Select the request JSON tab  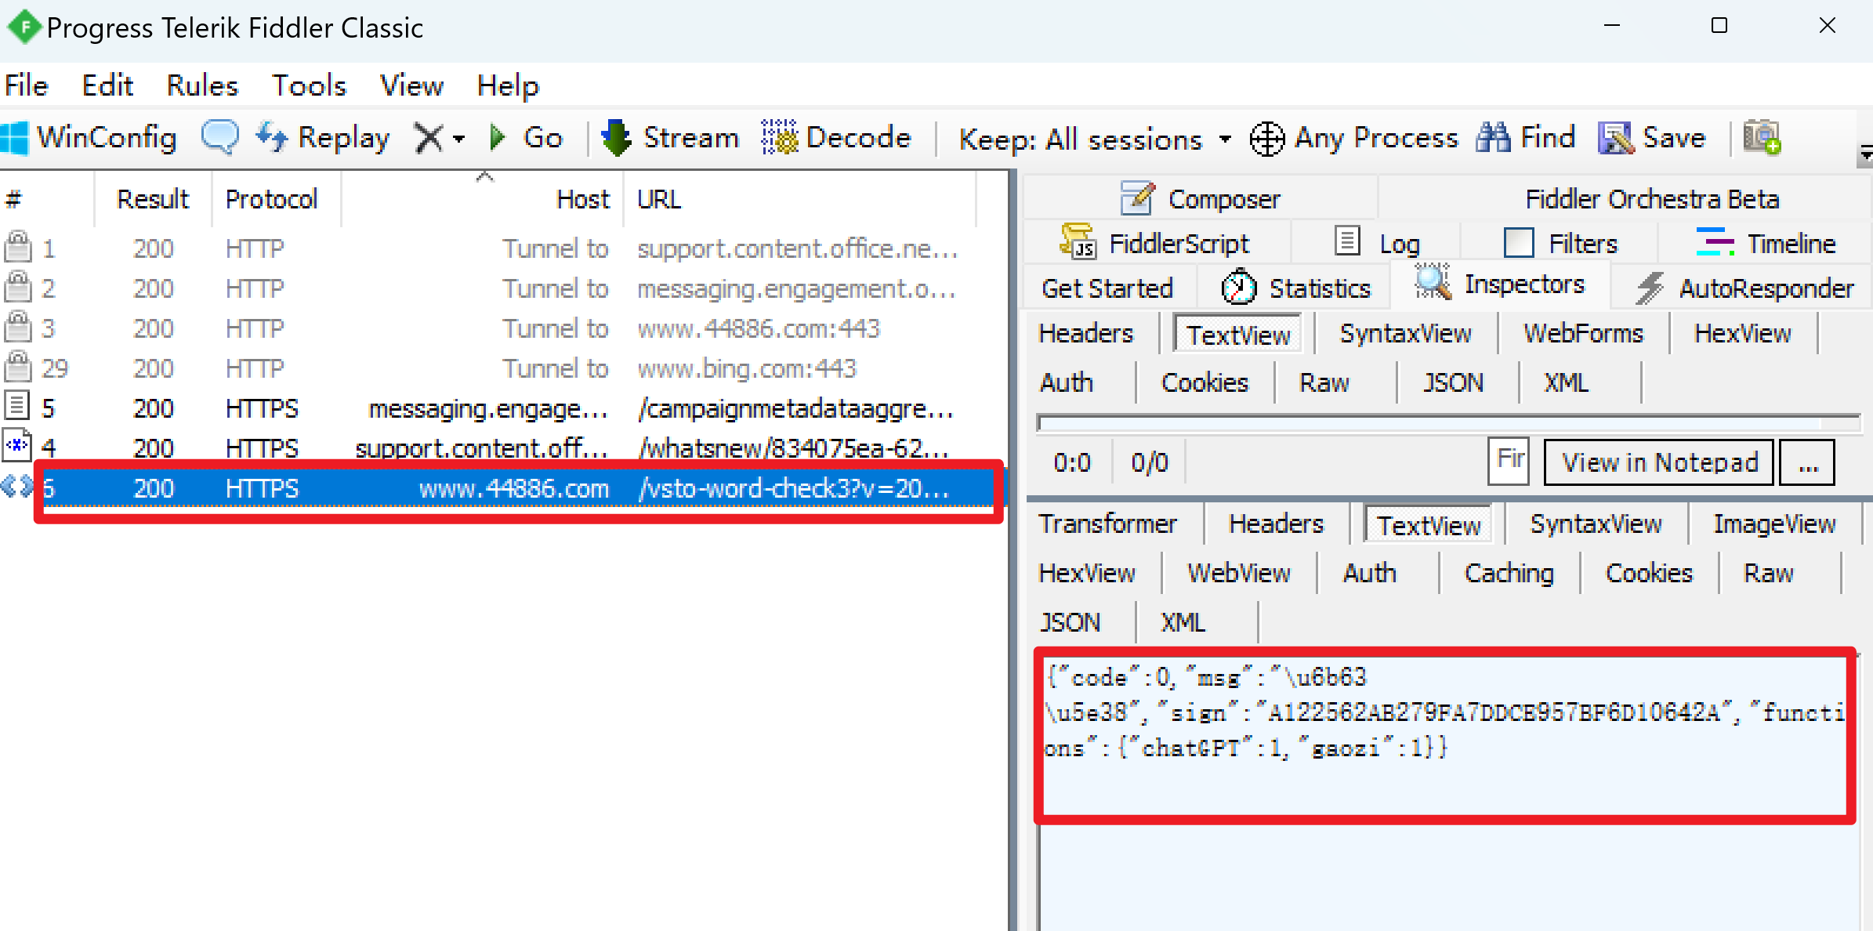1454,382
